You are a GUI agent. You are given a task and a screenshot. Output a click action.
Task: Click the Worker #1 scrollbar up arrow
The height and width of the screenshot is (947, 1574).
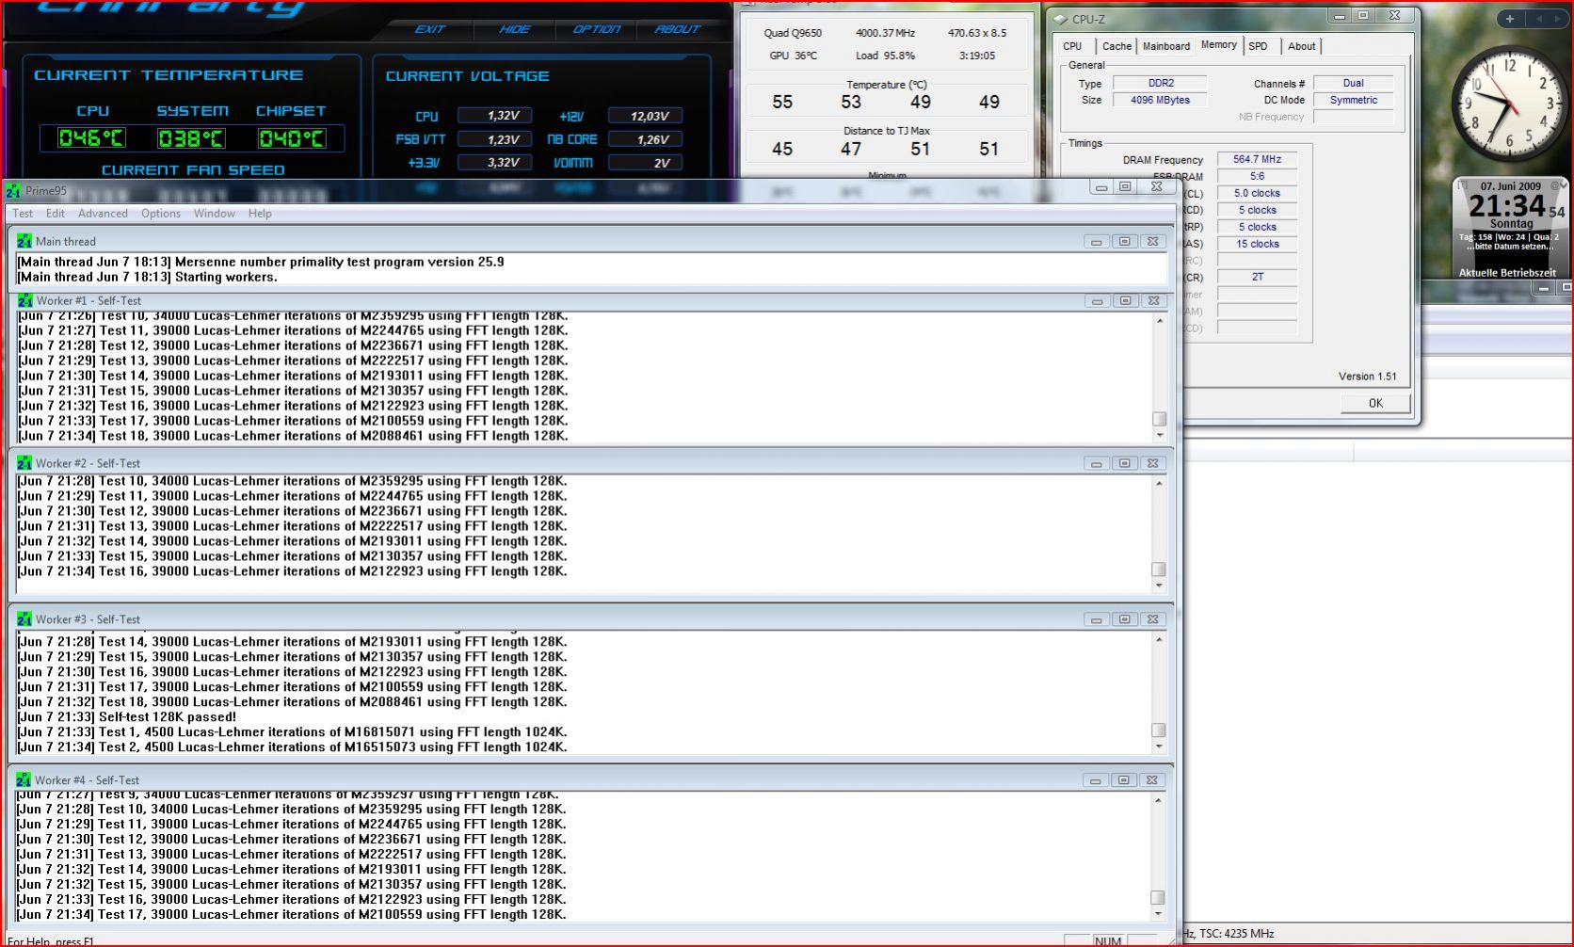pos(1160,321)
